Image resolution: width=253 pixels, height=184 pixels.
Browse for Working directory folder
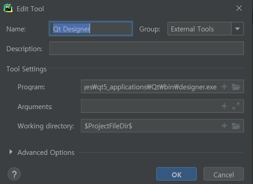coord(236,126)
